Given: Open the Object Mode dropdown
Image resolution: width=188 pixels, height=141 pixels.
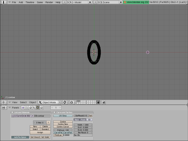Looking at the screenshot, I should click(x=50, y=102).
